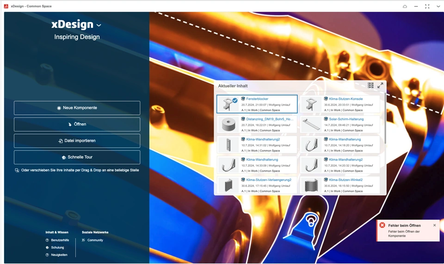Switch Aktueller Inhalt to grid view icon

coord(370,85)
